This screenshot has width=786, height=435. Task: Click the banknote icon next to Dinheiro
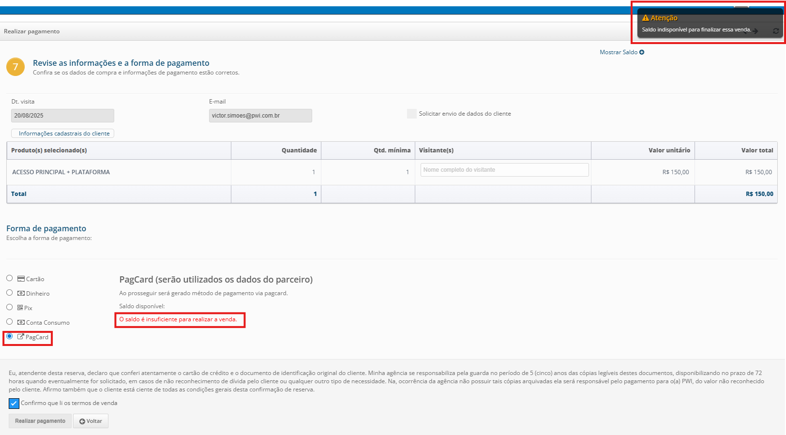point(21,293)
